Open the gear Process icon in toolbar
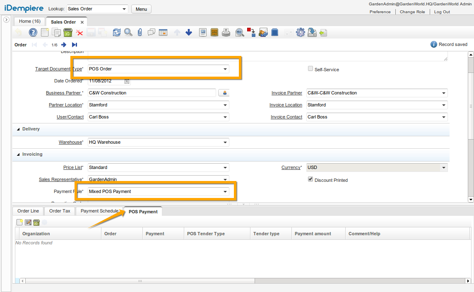Screen dimensions: 474x292 (301, 32)
